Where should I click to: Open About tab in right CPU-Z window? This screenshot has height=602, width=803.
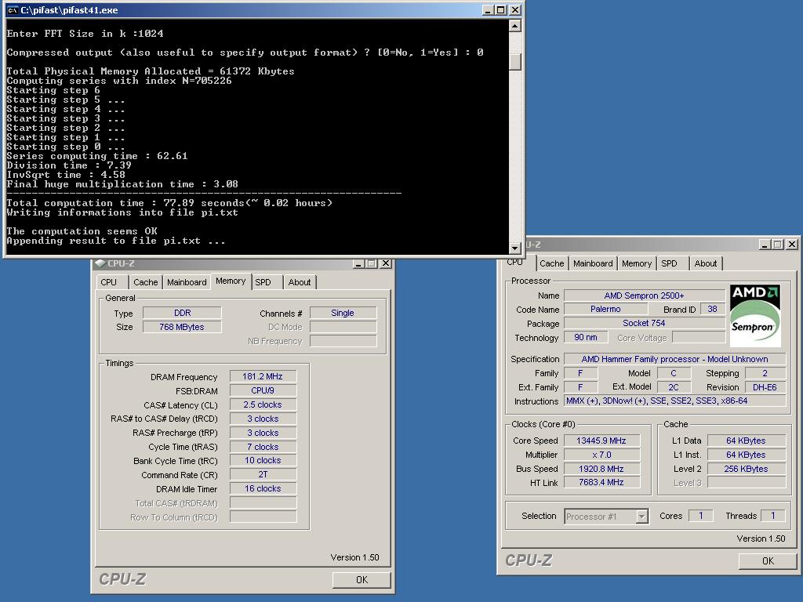coord(705,263)
